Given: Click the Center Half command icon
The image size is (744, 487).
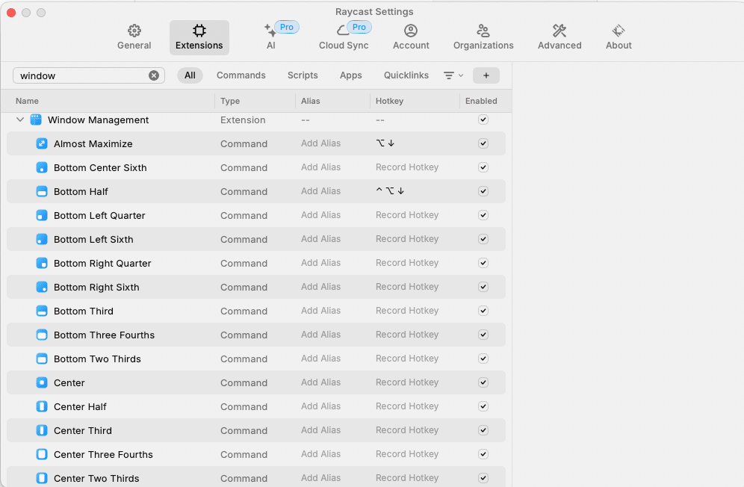Looking at the screenshot, I should [42, 406].
